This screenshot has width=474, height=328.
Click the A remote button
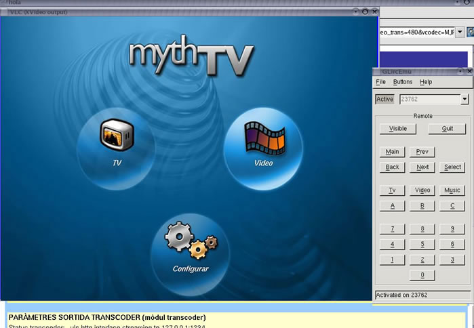[x=392, y=206]
